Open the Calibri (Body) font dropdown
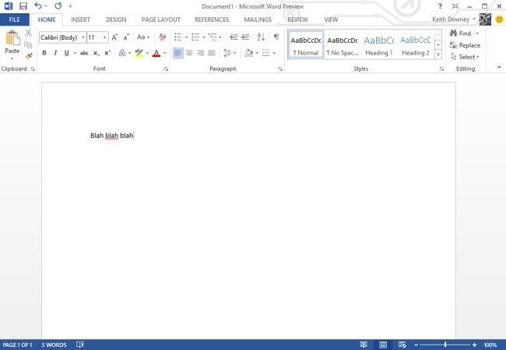Screen dimensions: 506x350 [83, 37]
